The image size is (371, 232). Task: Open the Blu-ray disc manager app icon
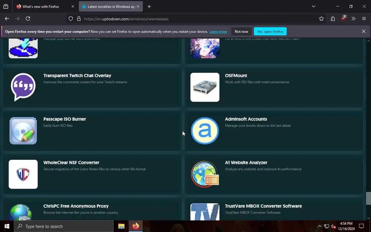[x=23, y=48]
